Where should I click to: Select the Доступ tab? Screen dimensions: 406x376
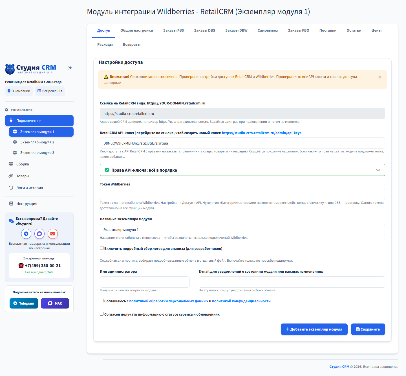click(x=104, y=30)
